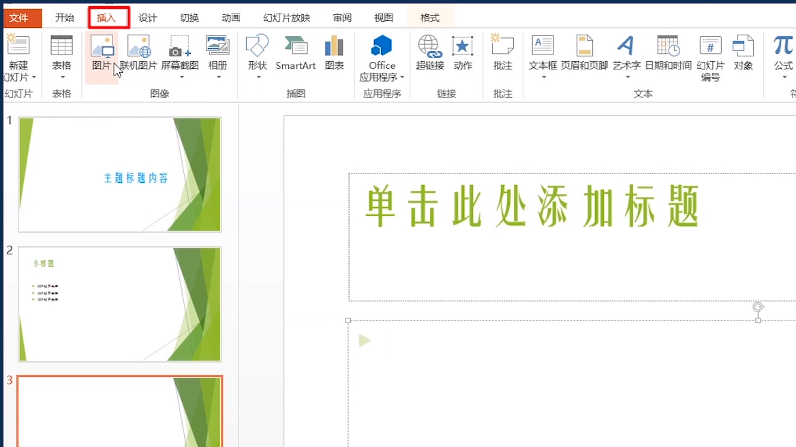This screenshot has height=447, width=796.
Task: Open the Review (审阅) tab
Action: [342, 18]
